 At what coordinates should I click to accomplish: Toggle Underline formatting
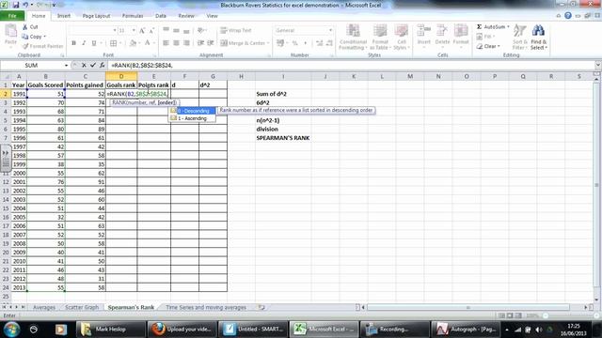(x=94, y=43)
